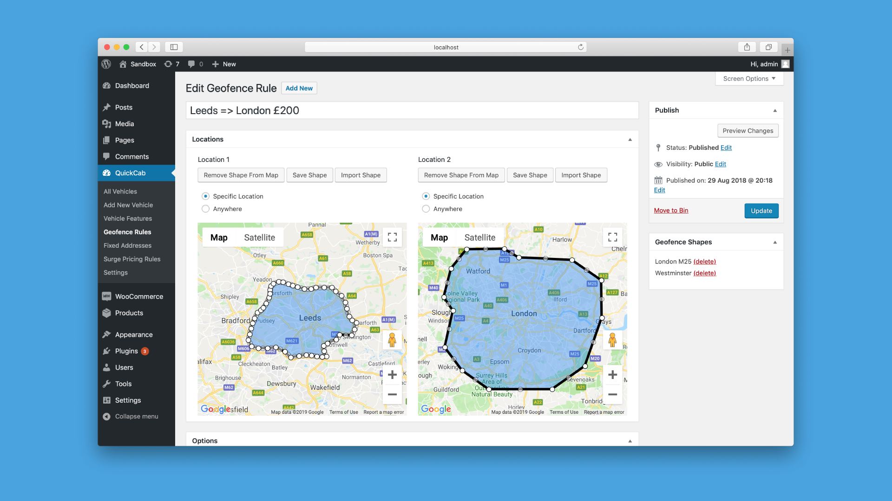Open the Screen Options dropdown
This screenshot has height=501, width=892.
tap(749, 78)
